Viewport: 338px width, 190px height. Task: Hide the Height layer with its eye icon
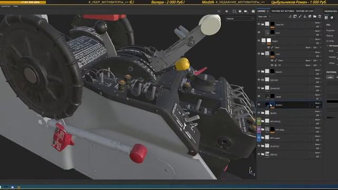coord(259,41)
